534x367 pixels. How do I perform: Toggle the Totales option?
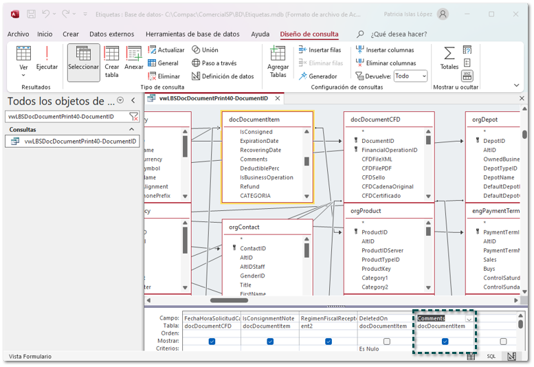(449, 58)
